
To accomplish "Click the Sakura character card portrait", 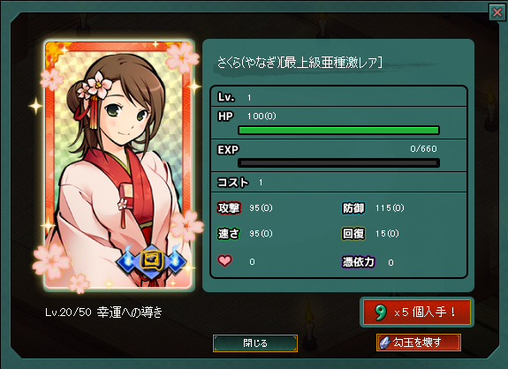I will point(118,164).
